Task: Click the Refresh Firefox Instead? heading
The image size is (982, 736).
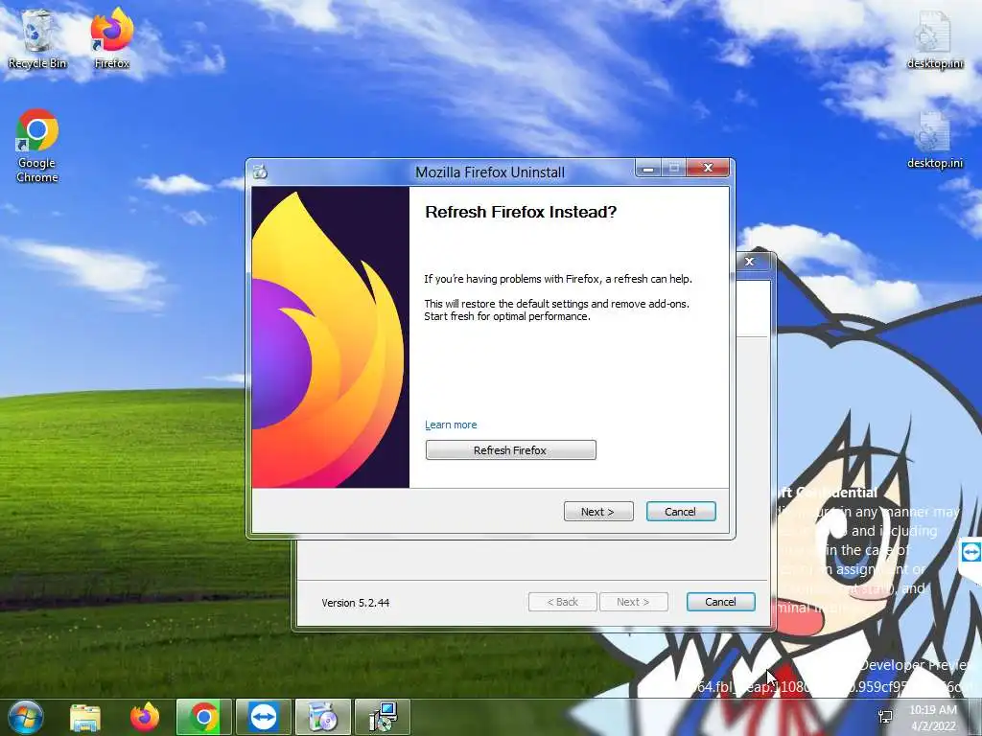Action: click(521, 212)
